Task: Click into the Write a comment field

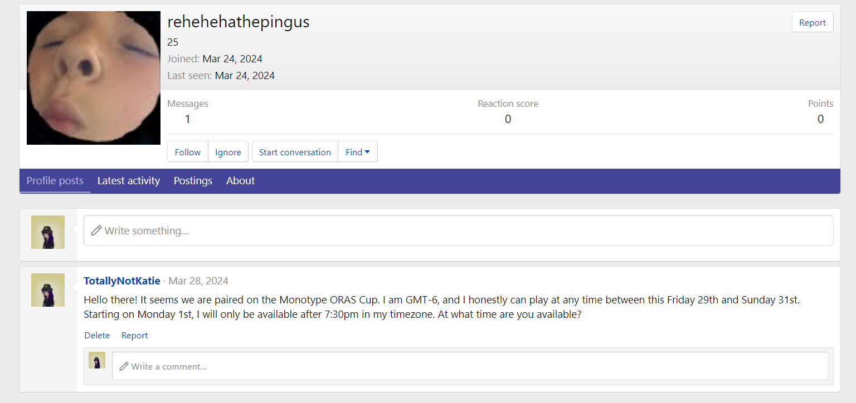Action: 469,366
